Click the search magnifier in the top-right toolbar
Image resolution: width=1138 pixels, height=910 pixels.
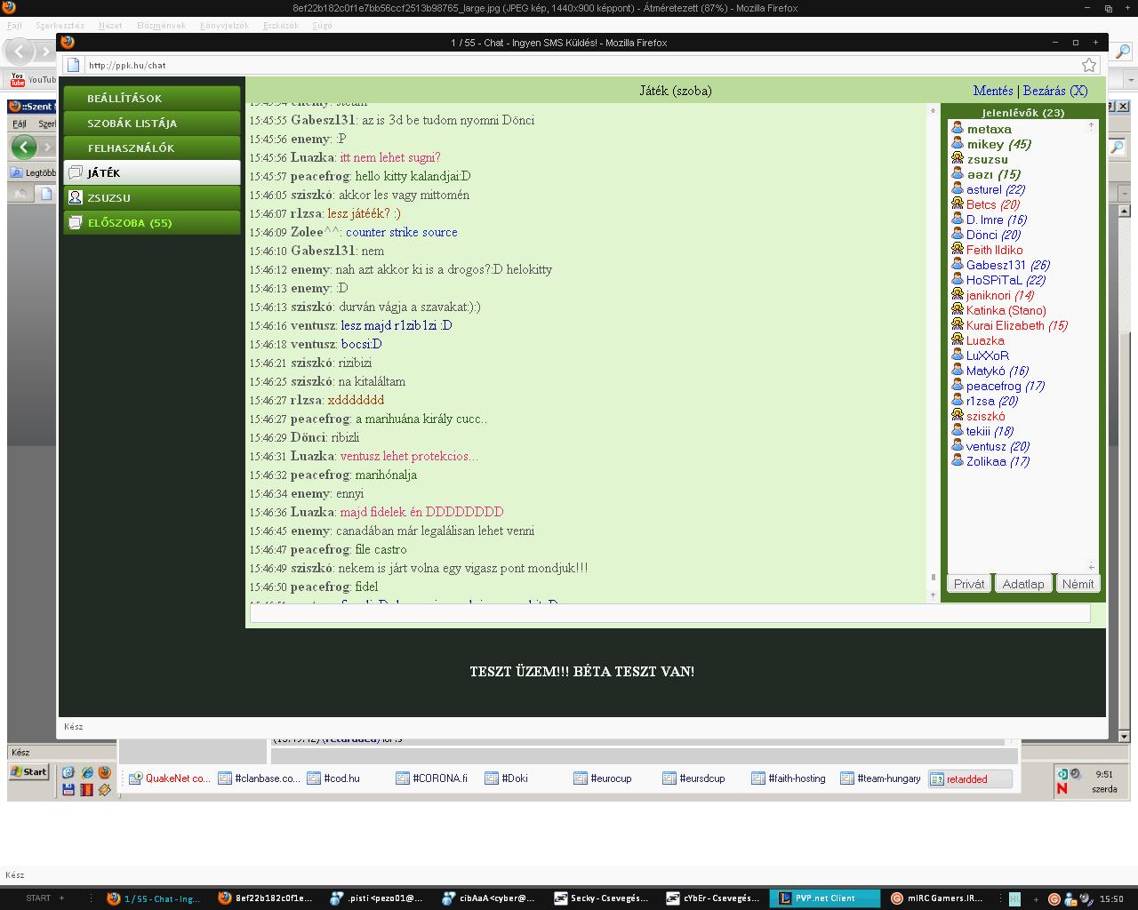coord(1122,52)
